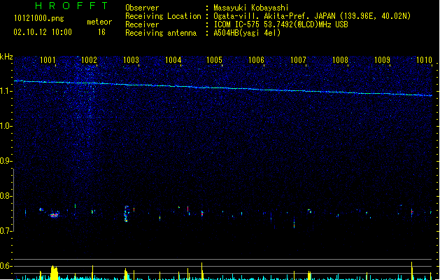Click the 1006 time marker
Image resolution: width=440 pixels, height=280 pixels.
[257, 59]
